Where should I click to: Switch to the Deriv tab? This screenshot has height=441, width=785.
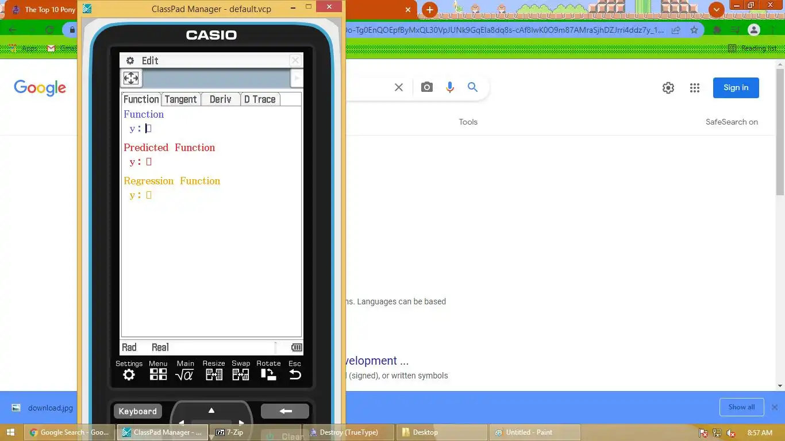(221, 99)
